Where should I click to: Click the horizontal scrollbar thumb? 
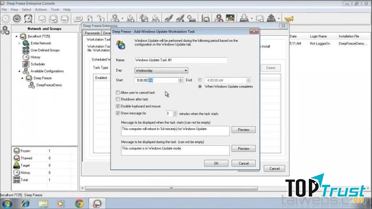tap(171, 188)
